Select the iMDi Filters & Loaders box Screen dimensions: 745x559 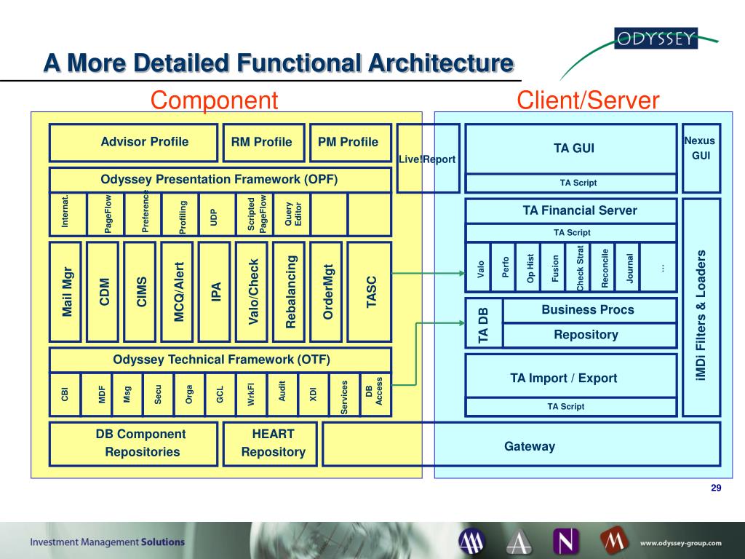coord(701,308)
